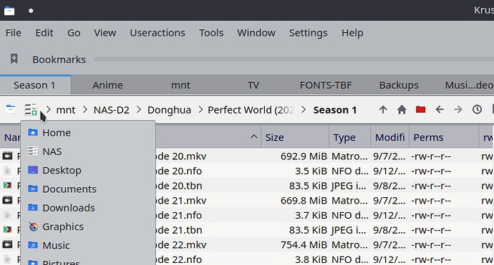Sort by the Size column header
This screenshot has width=494, height=265.
[295, 137]
